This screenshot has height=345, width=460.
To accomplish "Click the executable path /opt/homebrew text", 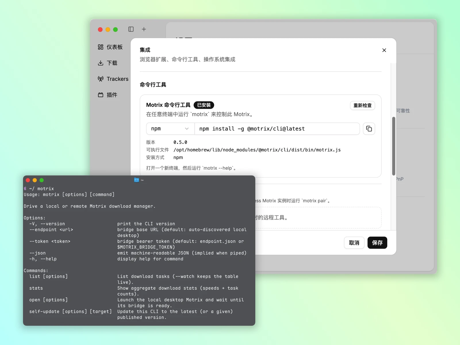I will click(x=257, y=150).
